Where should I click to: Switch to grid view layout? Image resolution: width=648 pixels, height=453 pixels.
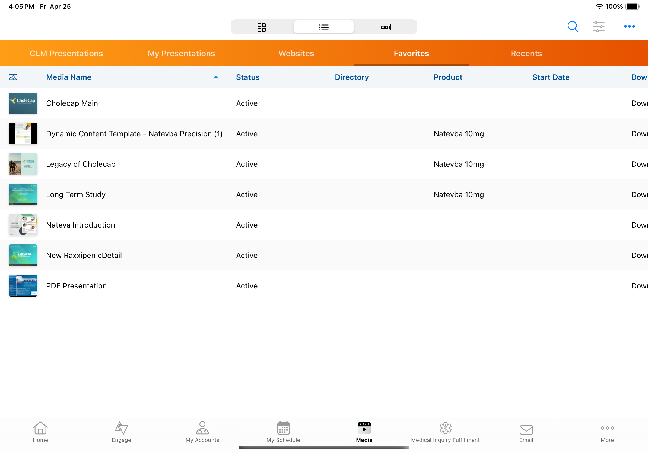click(x=262, y=27)
